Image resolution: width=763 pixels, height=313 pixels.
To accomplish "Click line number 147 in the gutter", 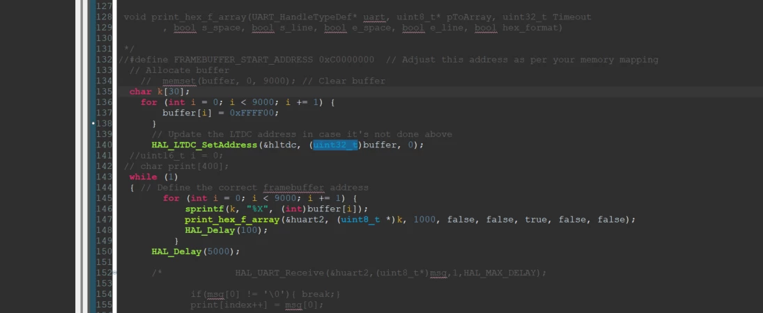I will pyautogui.click(x=104, y=220).
